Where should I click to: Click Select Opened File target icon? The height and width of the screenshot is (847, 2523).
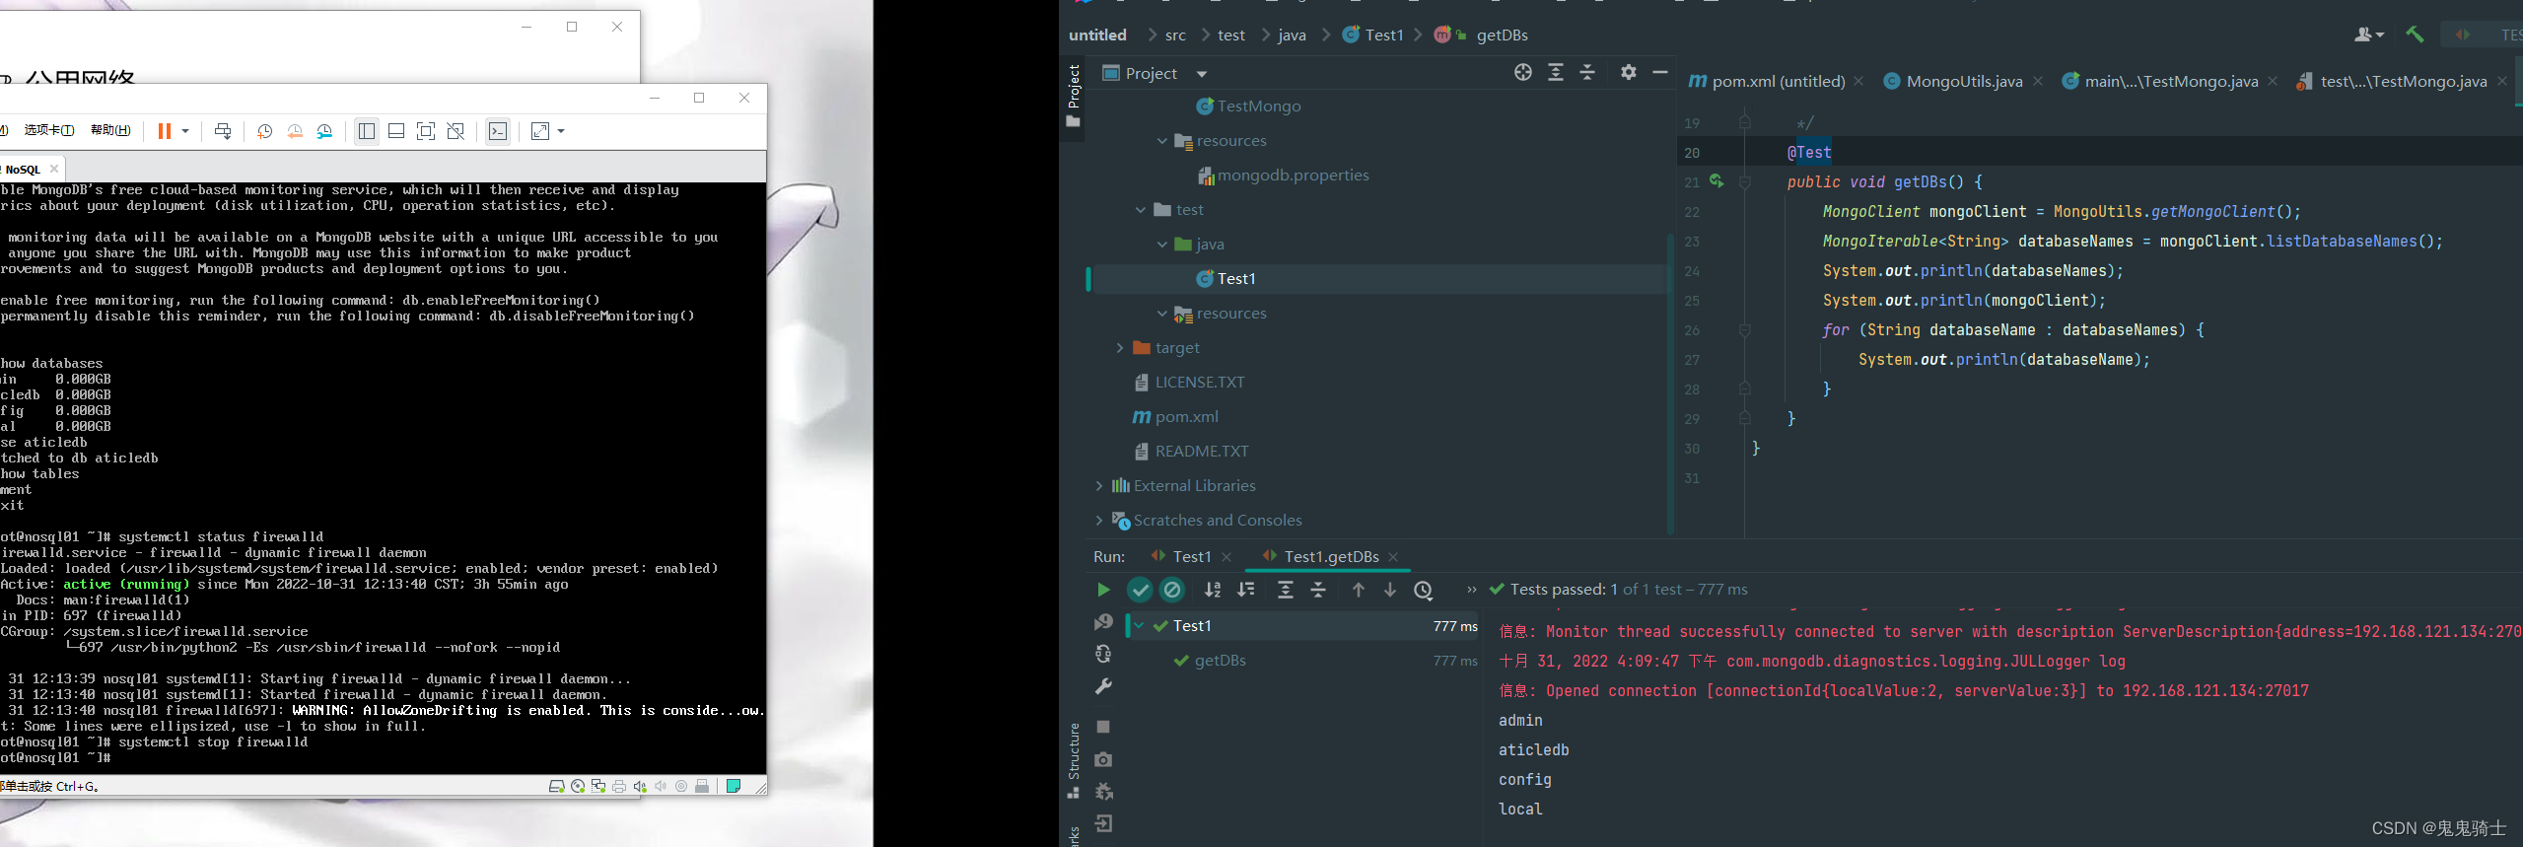coord(1523,72)
